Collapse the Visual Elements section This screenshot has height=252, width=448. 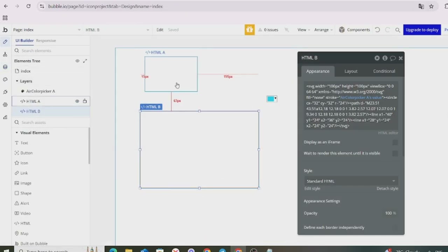pos(17,133)
